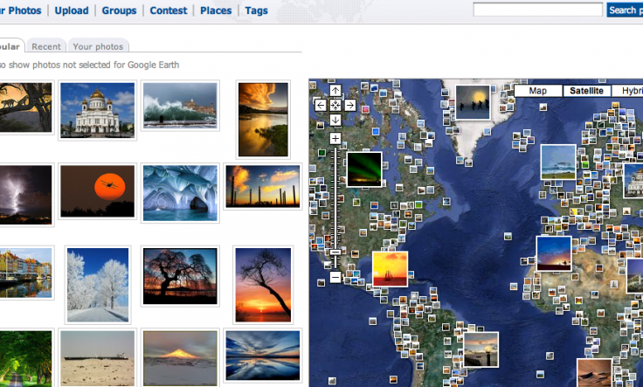Pan the map right with arrow
Image resolution: width=643 pixels, height=387 pixels.
pos(349,106)
